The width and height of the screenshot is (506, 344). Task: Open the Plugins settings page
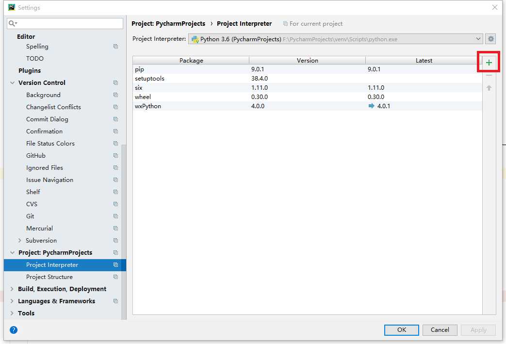[30, 71]
